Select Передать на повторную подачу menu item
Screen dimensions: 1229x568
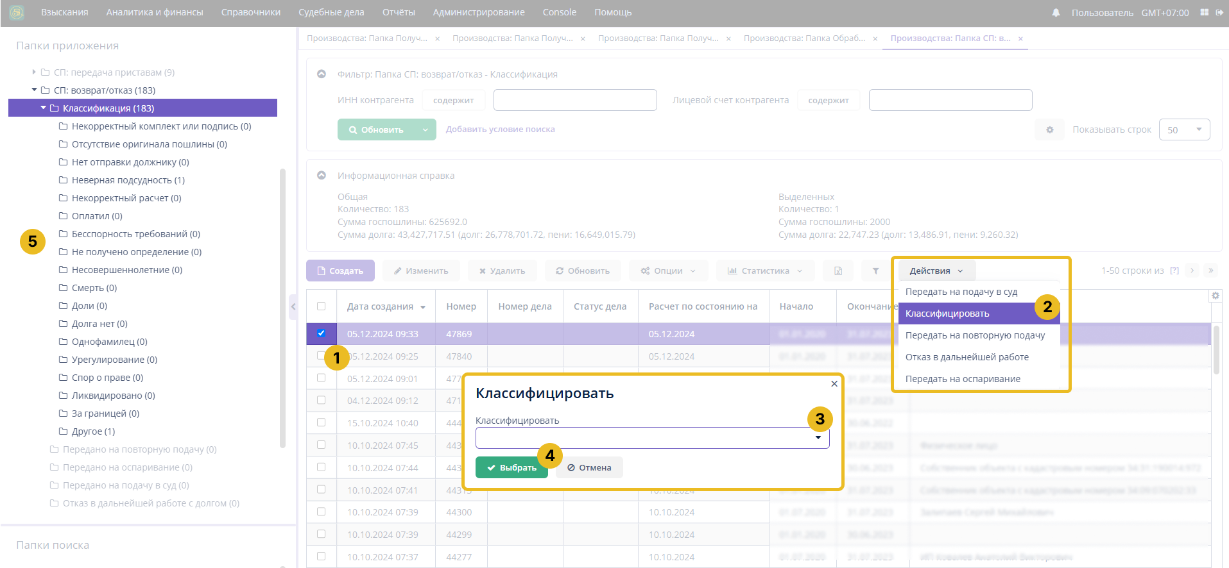tap(975, 335)
